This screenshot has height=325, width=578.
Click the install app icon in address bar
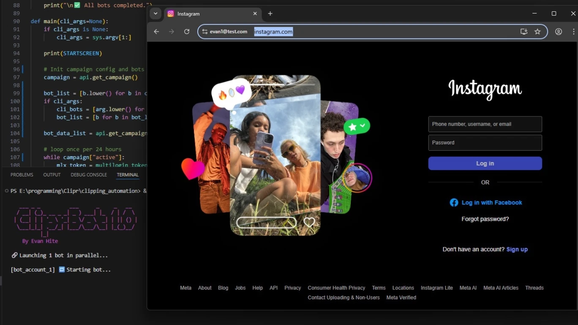click(524, 32)
